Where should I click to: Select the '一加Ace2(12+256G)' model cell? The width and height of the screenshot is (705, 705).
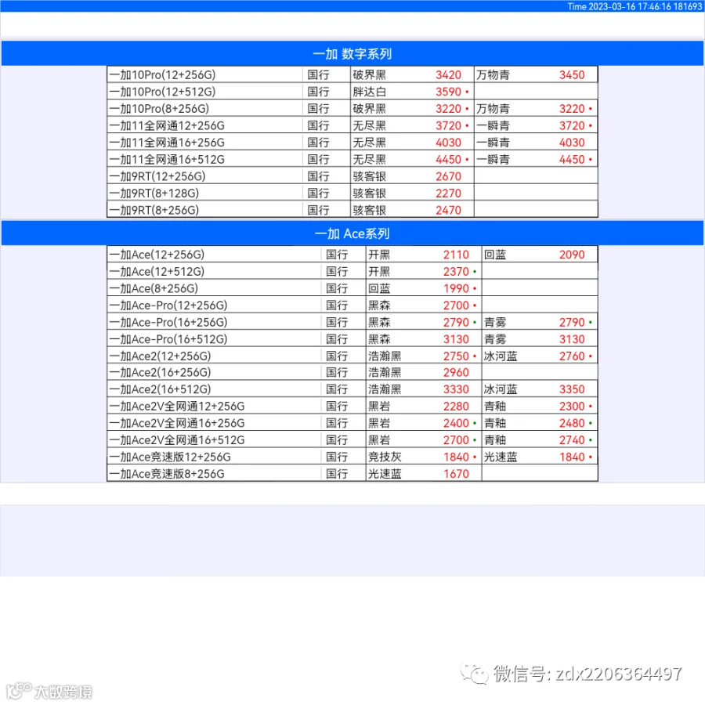point(215,356)
